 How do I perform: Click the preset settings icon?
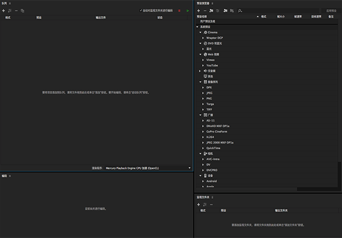(217, 10)
